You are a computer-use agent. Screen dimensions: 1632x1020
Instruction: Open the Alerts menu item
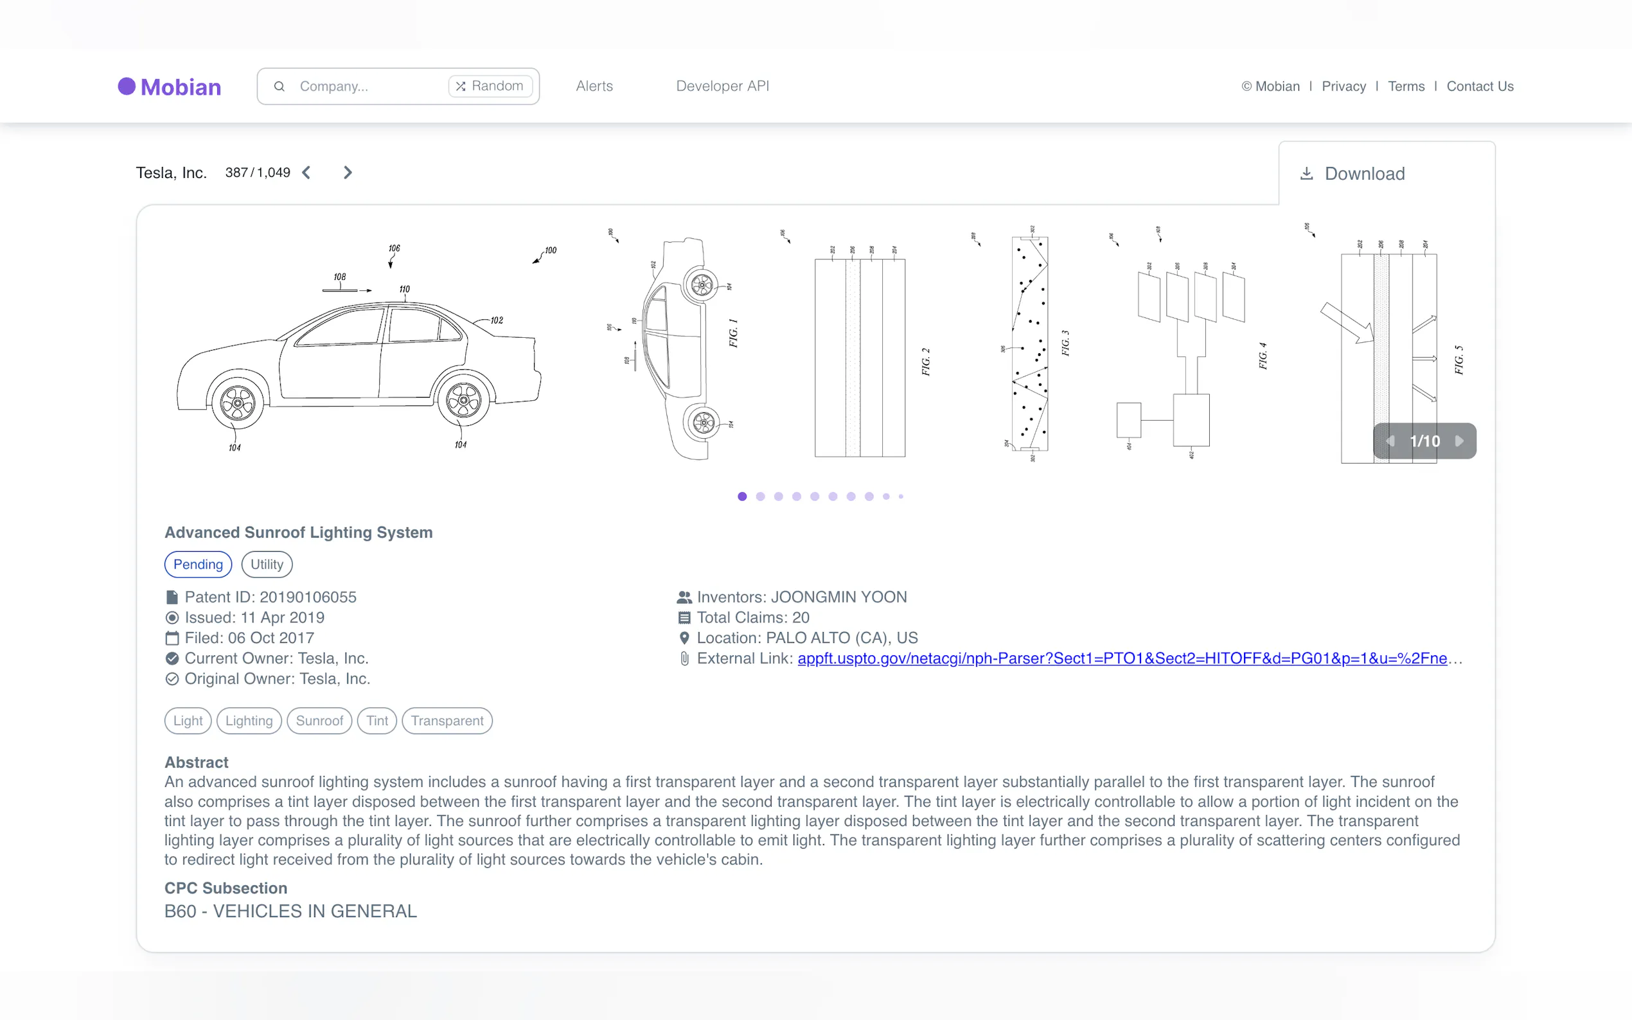(594, 86)
